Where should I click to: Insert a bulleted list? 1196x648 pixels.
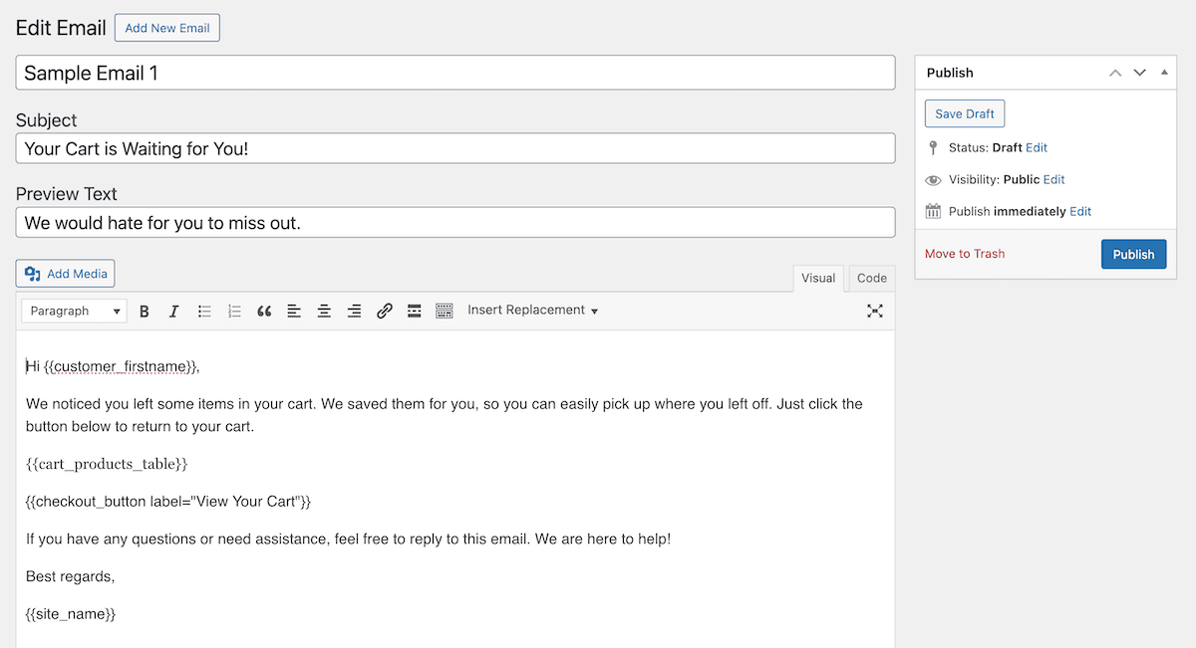pos(204,312)
